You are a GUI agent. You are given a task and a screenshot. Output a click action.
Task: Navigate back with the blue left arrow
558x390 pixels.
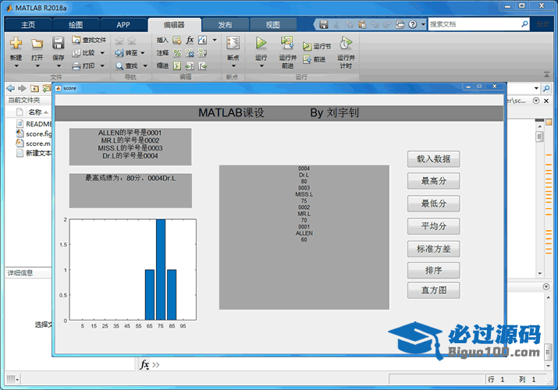pyautogui.click(x=11, y=88)
